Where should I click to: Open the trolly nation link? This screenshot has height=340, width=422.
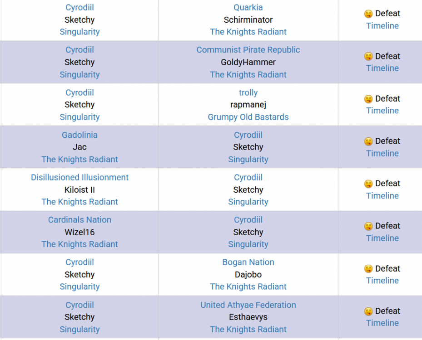(x=248, y=92)
